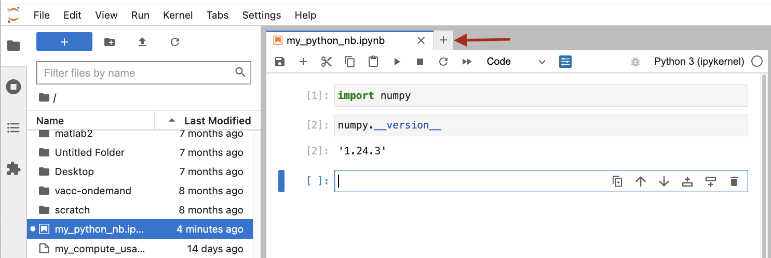Show the Table of Contents panel
The height and width of the screenshot is (258, 771).
pos(13,127)
